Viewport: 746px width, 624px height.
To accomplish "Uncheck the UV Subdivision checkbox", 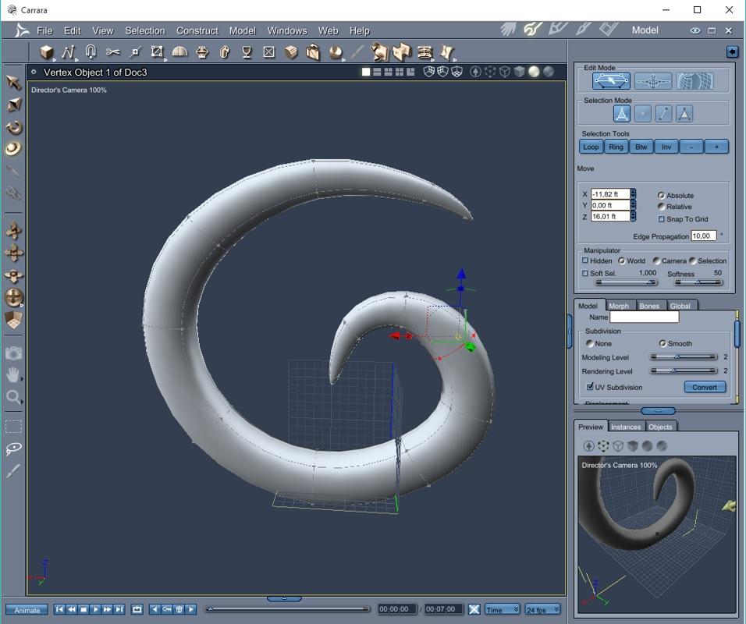I will (590, 387).
